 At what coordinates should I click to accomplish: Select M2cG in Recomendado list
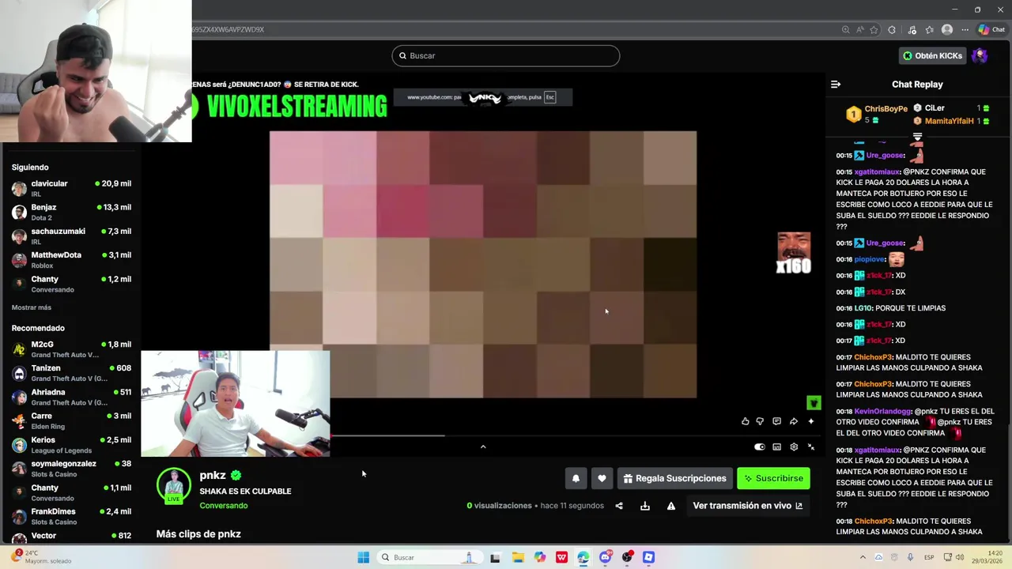pos(71,349)
